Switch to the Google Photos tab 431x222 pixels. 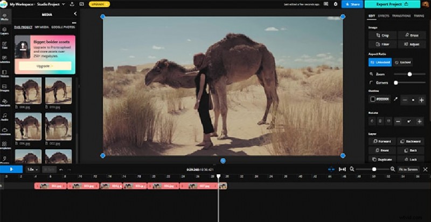(62, 26)
